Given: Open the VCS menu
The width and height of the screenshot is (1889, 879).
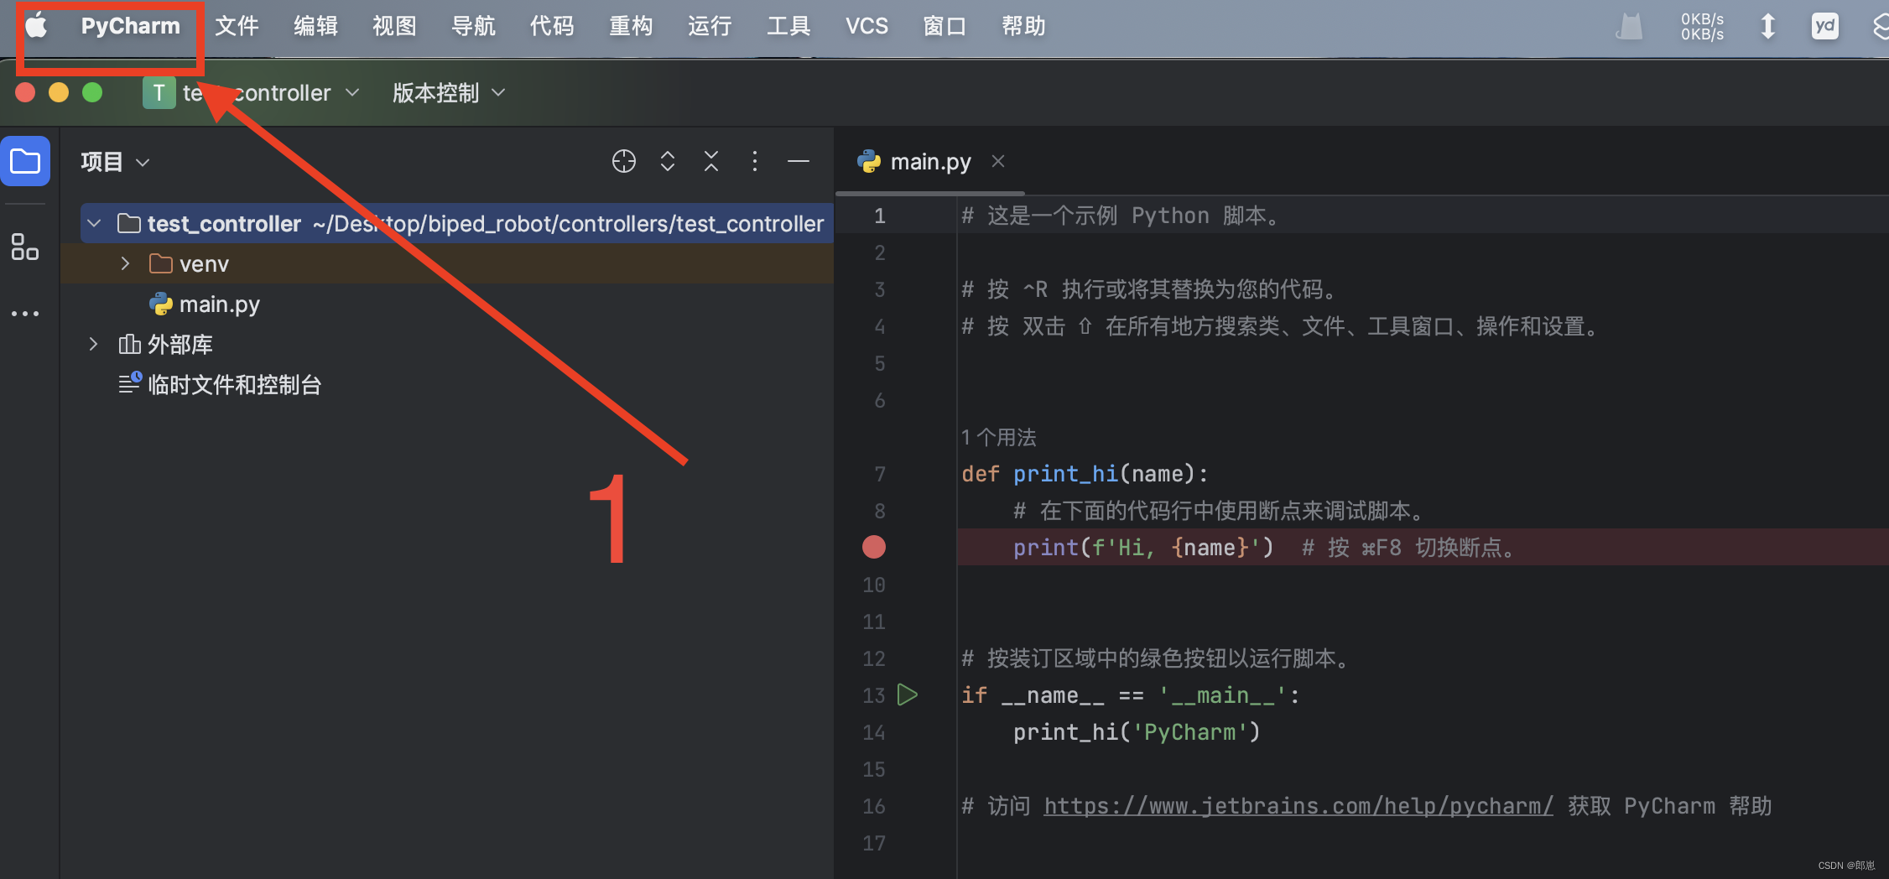Looking at the screenshot, I should 866,26.
